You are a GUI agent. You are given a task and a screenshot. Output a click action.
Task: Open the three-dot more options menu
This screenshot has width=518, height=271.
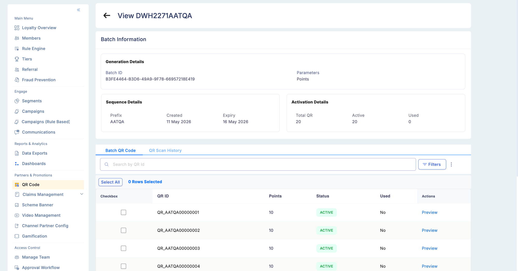[x=451, y=164]
